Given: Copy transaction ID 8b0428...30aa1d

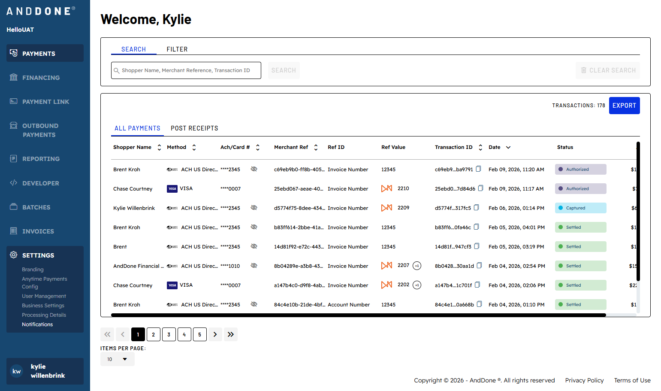Looking at the screenshot, I should [x=480, y=266].
